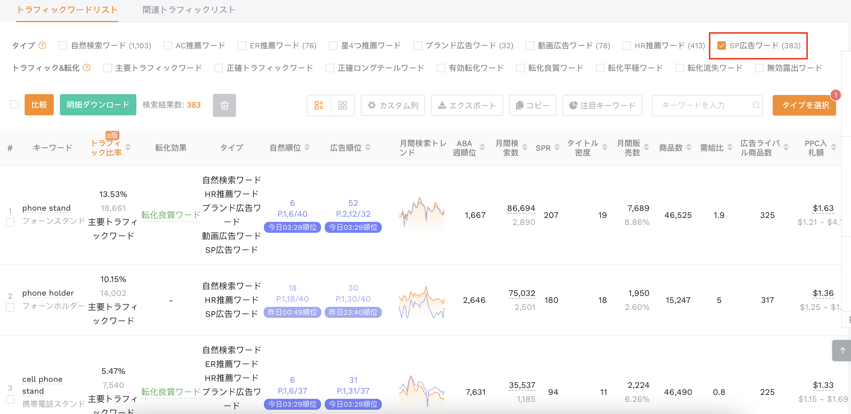Sort by トラフィック比率 column
This screenshot has height=414, width=851.
tap(128, 147)
